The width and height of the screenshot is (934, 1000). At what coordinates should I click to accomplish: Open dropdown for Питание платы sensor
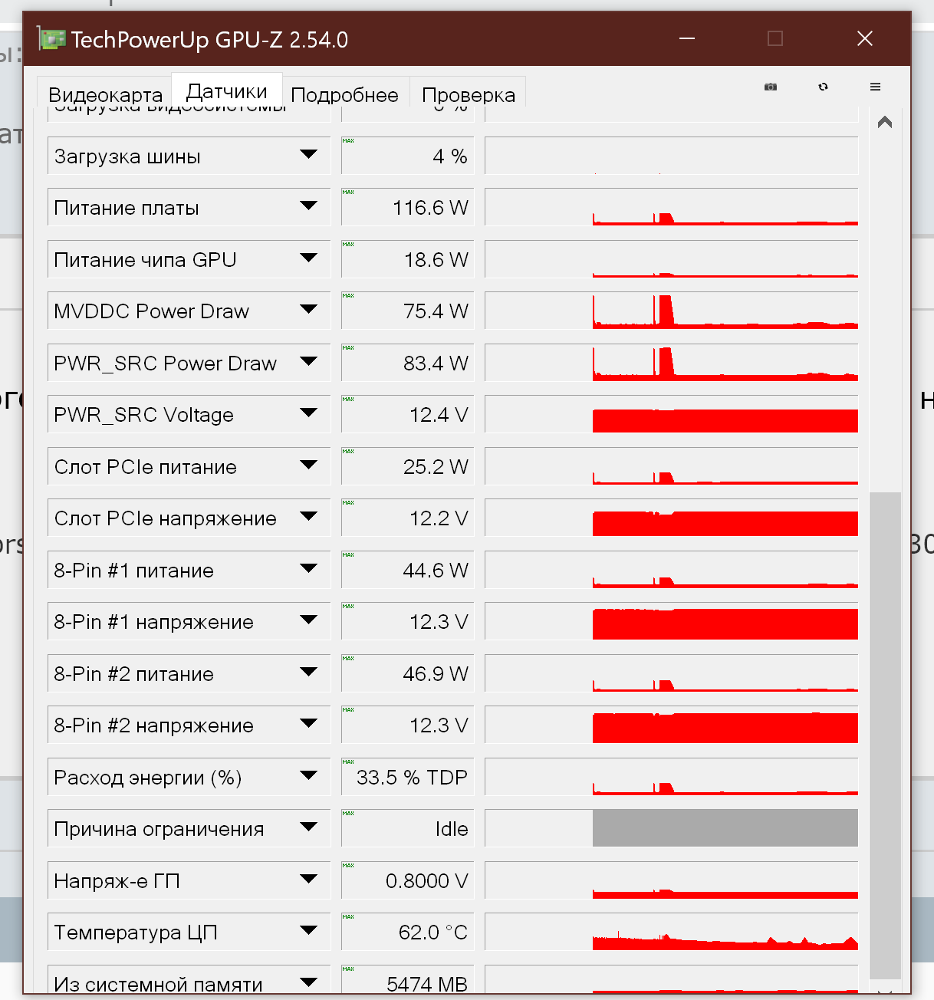click(309, 206)
